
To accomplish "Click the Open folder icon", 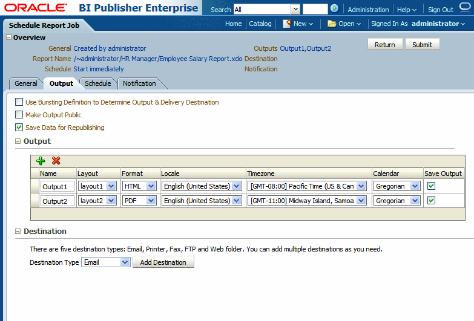I will click(x=332, y=24).
